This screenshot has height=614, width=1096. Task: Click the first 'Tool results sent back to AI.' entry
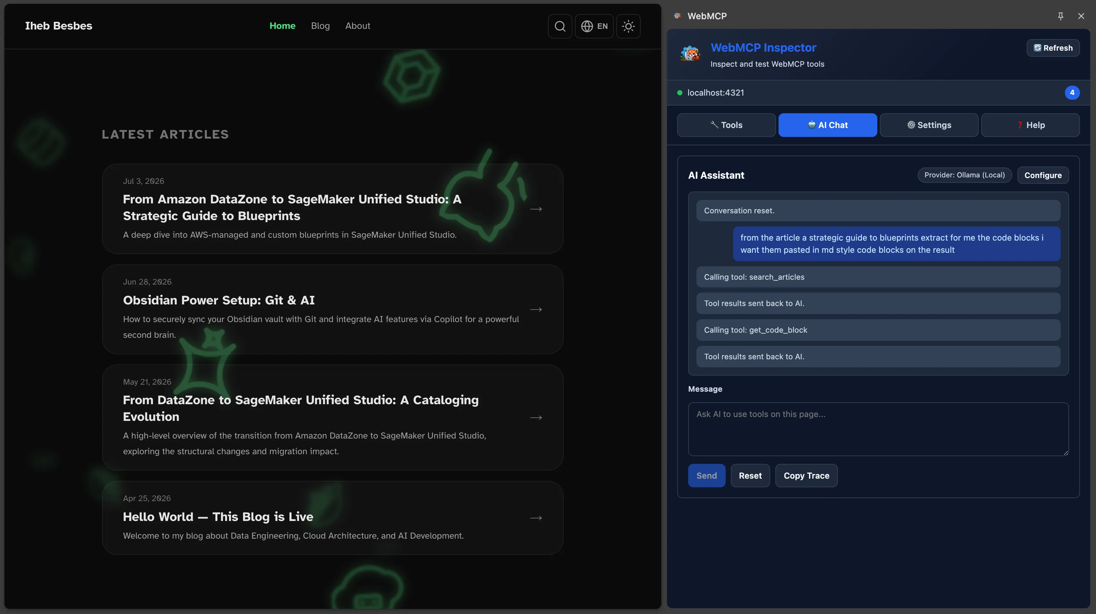point(878,303)
